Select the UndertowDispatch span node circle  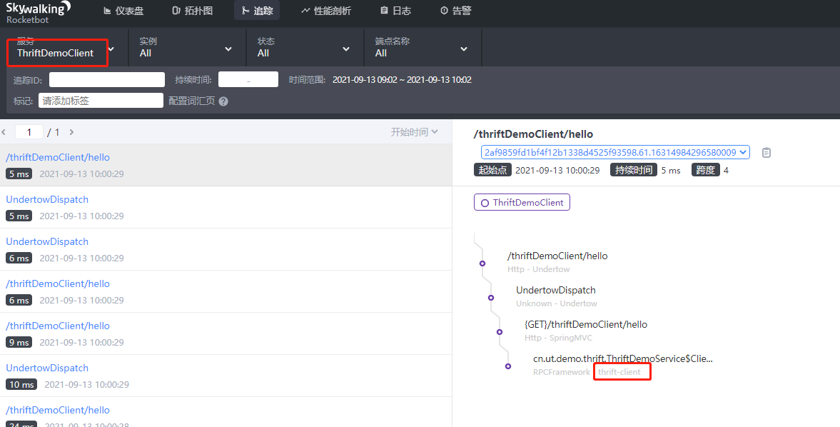491,298
